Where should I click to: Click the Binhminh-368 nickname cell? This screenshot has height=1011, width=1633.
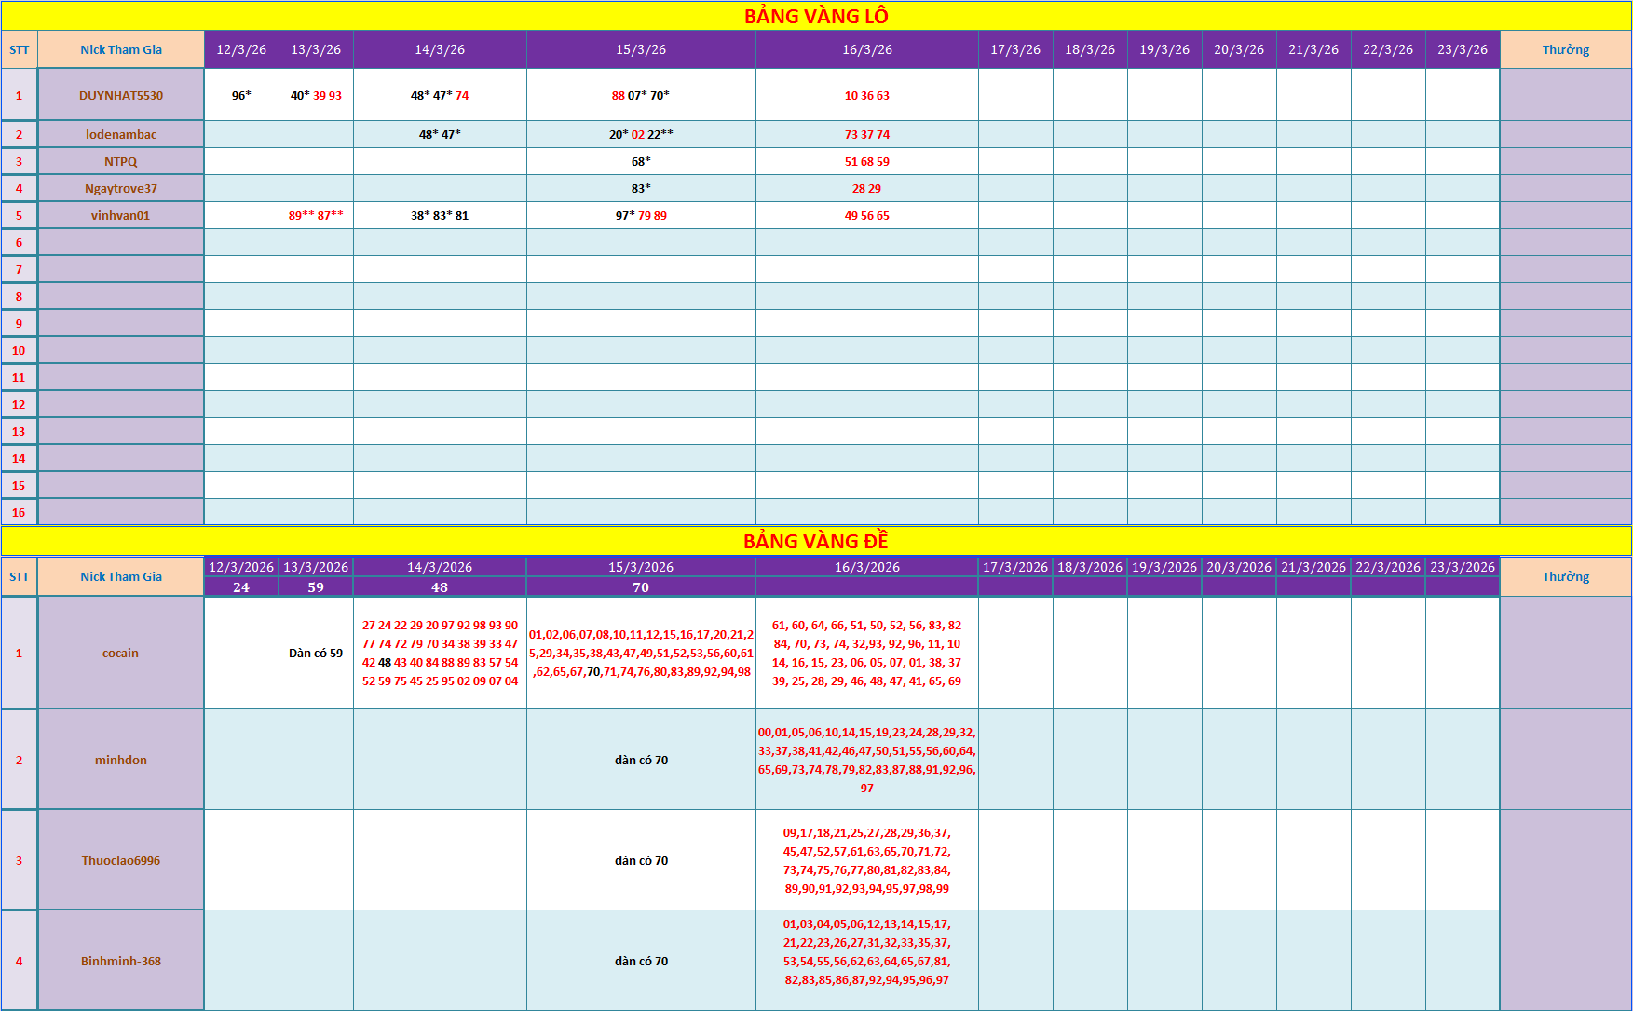pyautogui.click(x=121, y=961)
